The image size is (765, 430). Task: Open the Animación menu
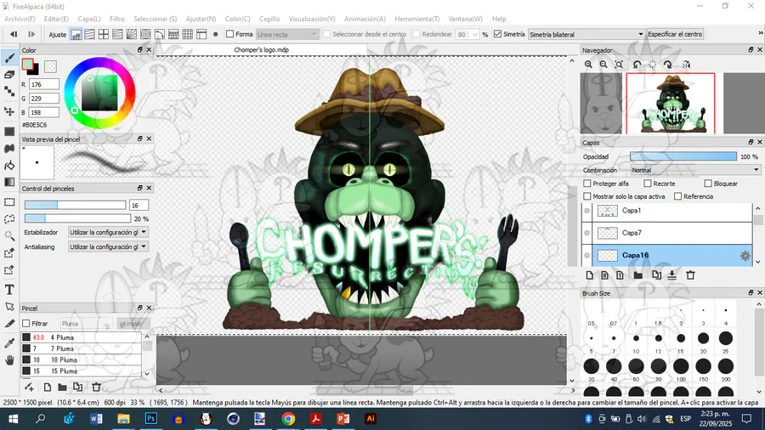tap(365, 19)
